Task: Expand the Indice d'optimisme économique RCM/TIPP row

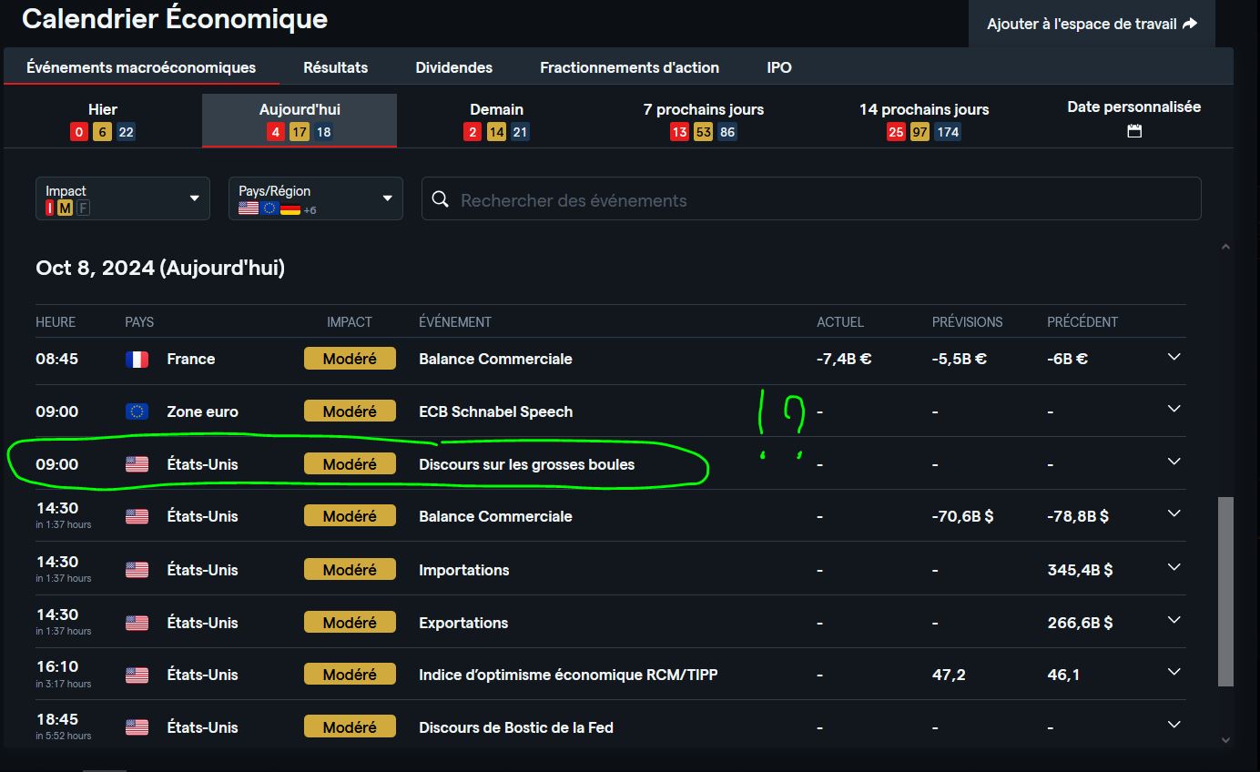Action: click(x=1174, y=672)
